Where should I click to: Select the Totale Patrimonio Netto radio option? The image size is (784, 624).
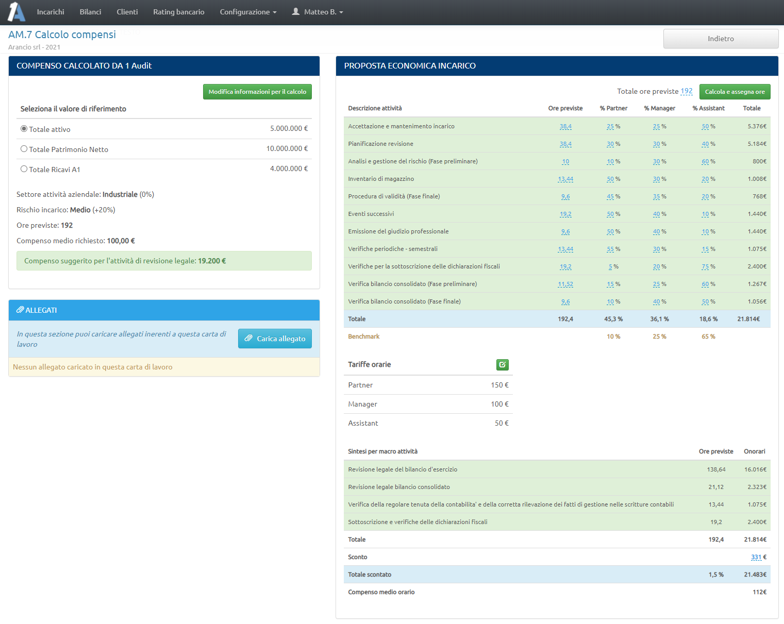24,149
